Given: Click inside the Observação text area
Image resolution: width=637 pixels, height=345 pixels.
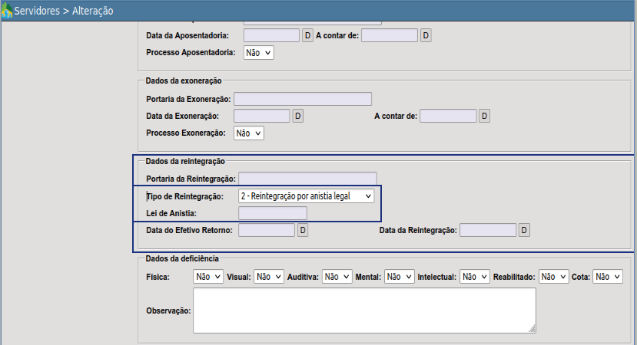Looking at the screenshot, I should (364, 310).
